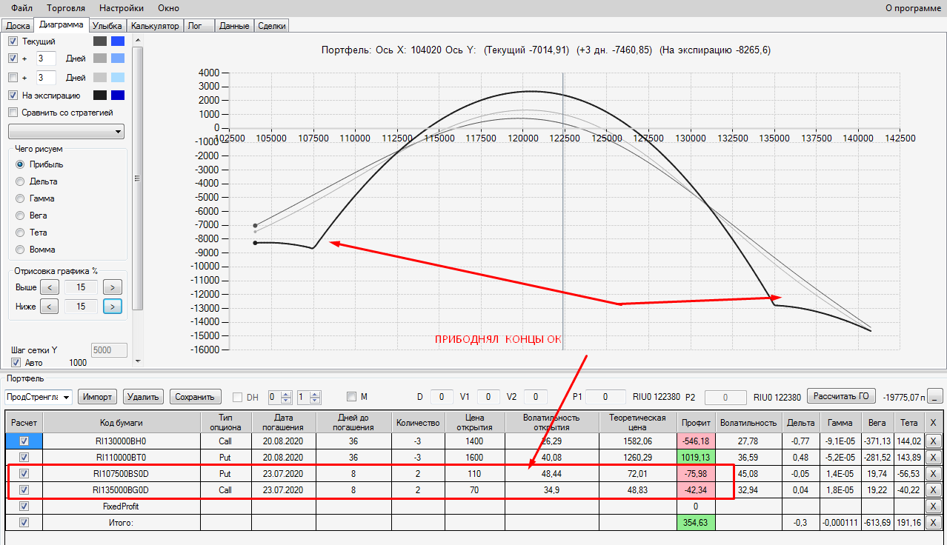The height and width of the screenshot is (545, 947).
Task: Click the days input of first '+ Дней' row
Action: click(46, 58)
